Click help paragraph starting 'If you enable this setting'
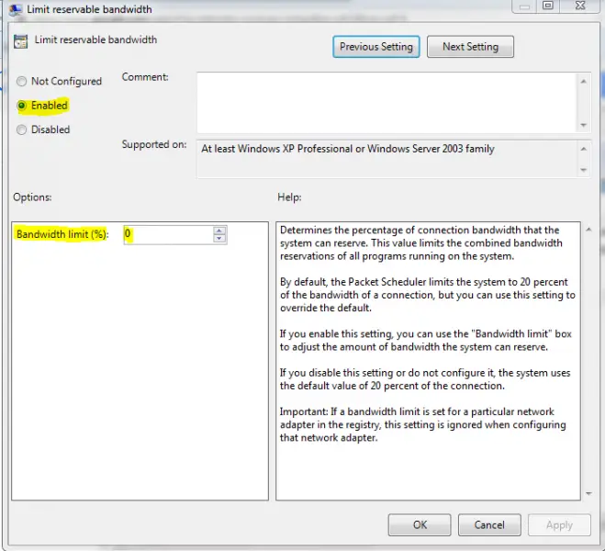This screenshot has height=551, width=605. point(426,341)
